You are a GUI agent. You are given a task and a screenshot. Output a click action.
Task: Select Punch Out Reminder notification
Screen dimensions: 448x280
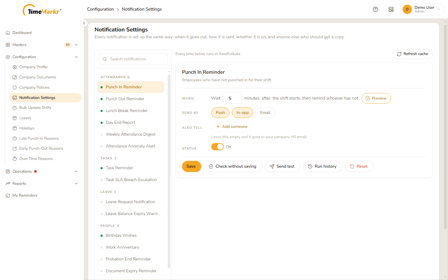pyautogui.click(x=131, y=99)
